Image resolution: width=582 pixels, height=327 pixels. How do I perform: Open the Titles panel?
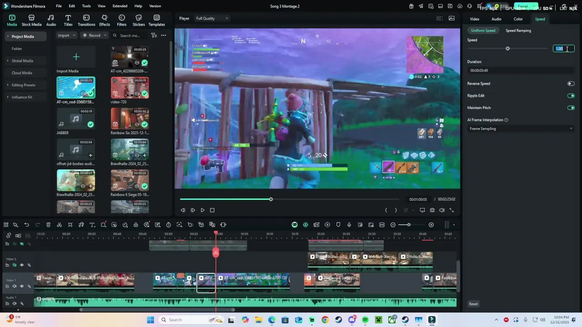tap(68, 20)
